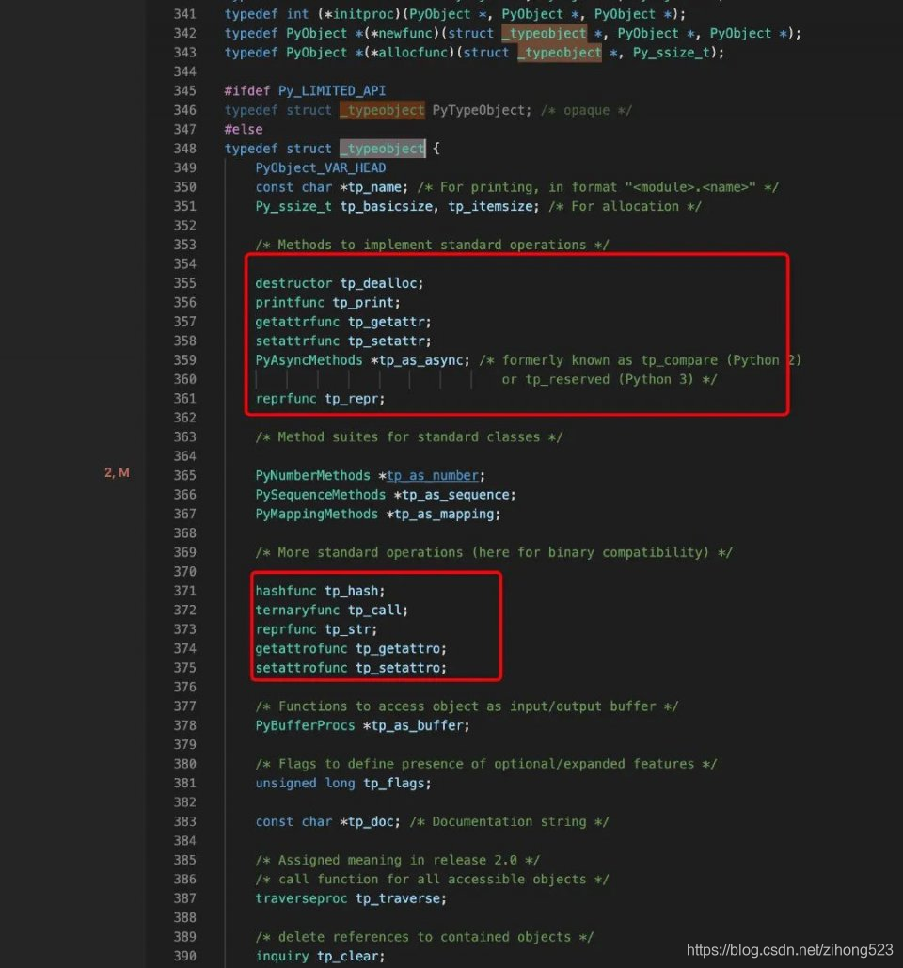Click the "delete references to contained objects" comment
The height and width of the screenshot is (968, 903).
424,937
